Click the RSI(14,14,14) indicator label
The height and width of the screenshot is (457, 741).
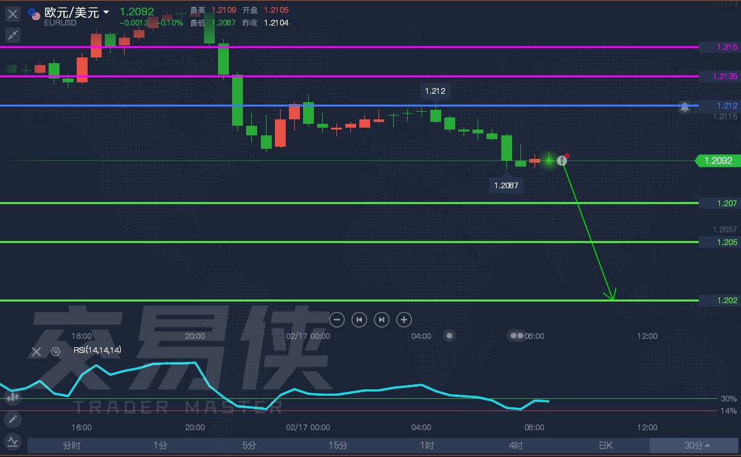(x=97, y=350)
